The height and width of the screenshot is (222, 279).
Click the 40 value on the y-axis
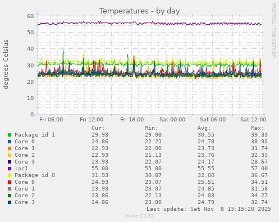(30, 49)
